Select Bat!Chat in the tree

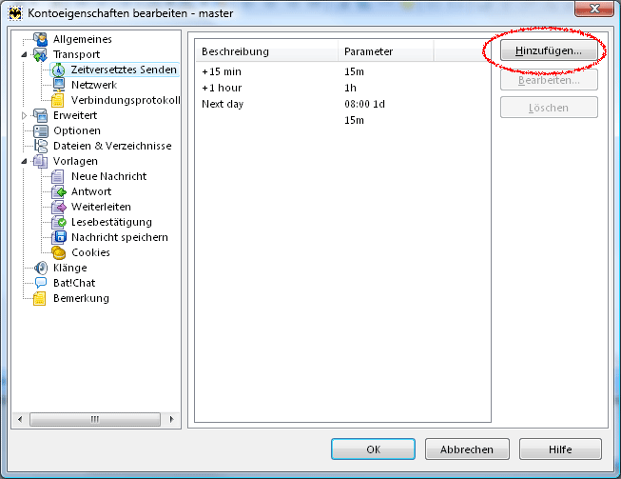pyautogui.click(x=74, y=283)
